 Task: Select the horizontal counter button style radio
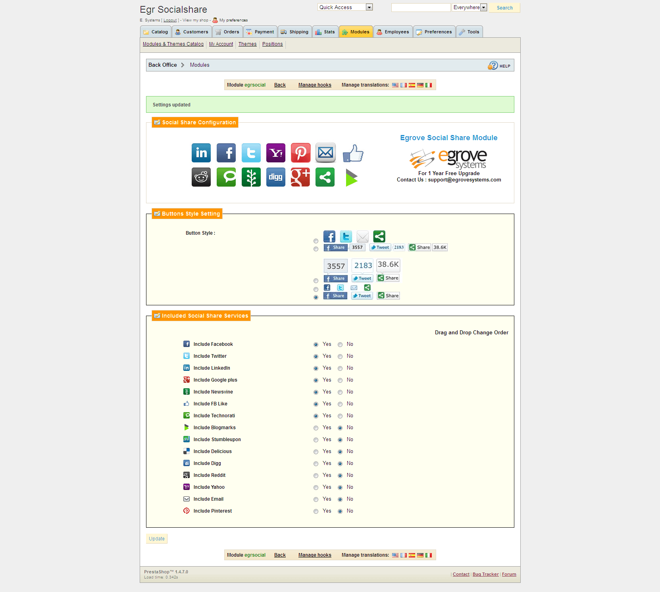(316, 249)
